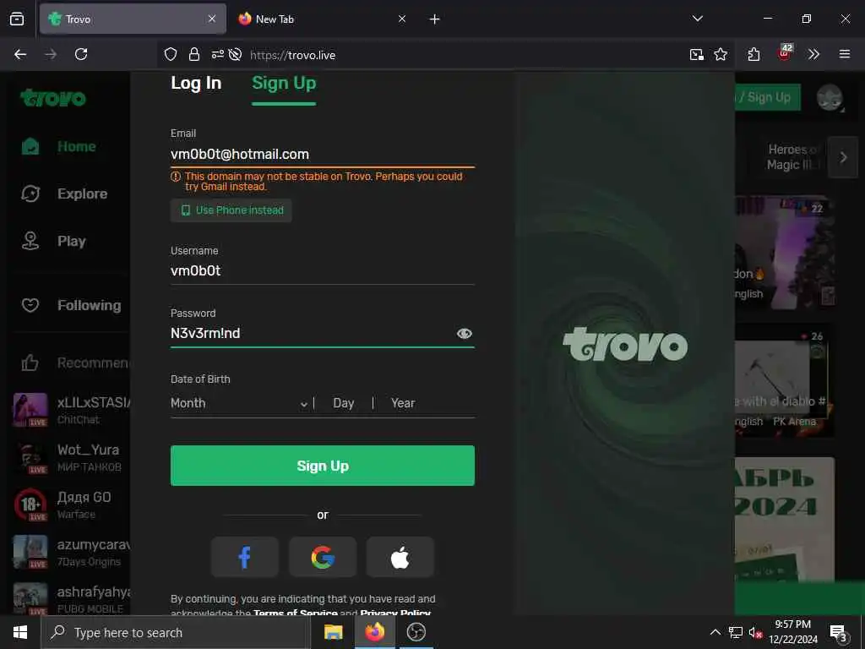Open OBS Studio from the taskbar
This screenshot has height=649, width=865.
pyautogui.click(x=416, y=632)
